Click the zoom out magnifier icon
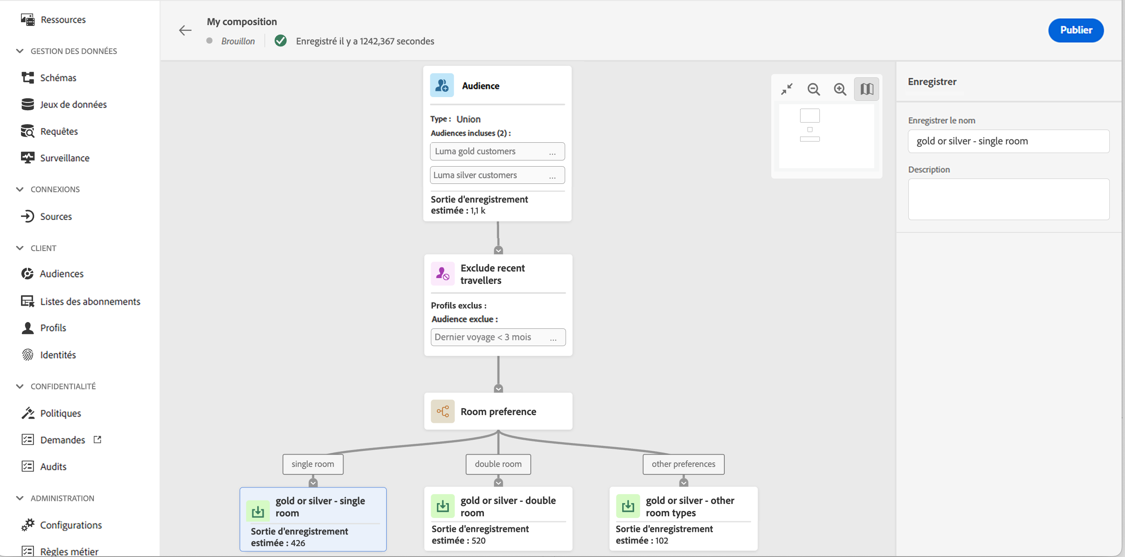1125x557 pixels. pyautogui.click(x=813, y=89)
